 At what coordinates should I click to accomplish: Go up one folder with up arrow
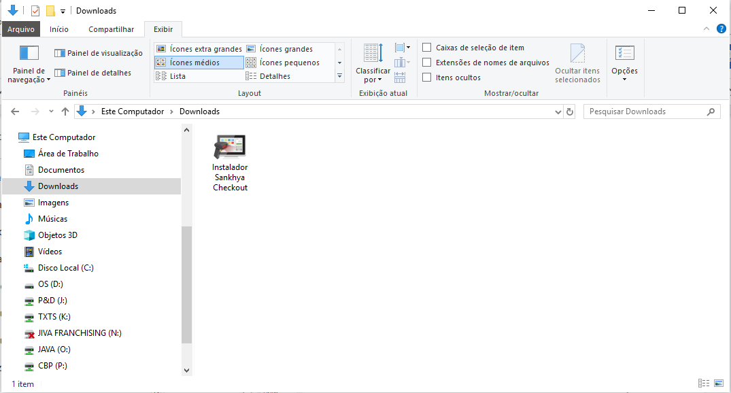(65, 112)
